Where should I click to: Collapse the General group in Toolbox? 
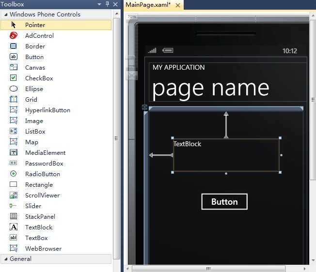(x=6, y=259)
